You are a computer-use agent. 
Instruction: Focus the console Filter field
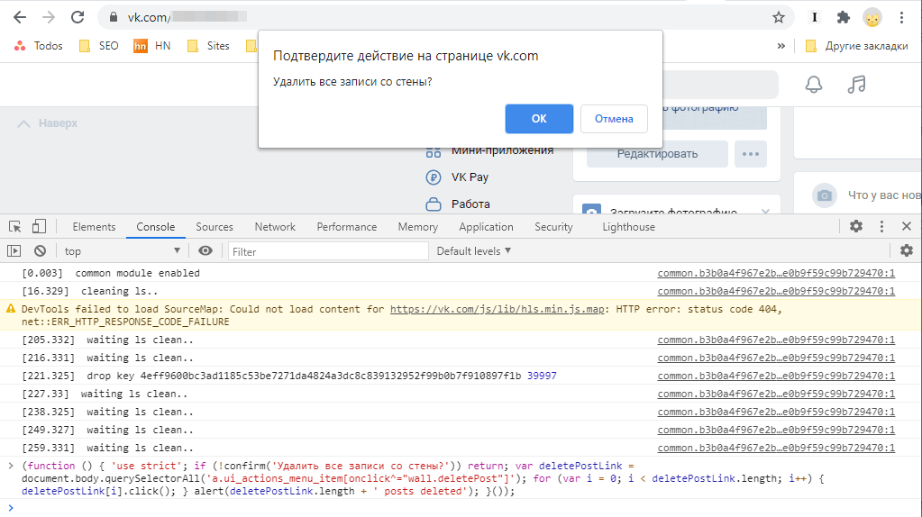pyautogui.click(x=328, y=251)
